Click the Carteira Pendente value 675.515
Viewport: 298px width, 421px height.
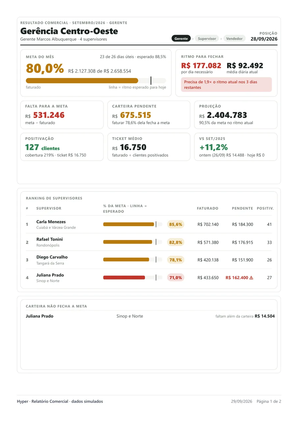tap(135, 115)
